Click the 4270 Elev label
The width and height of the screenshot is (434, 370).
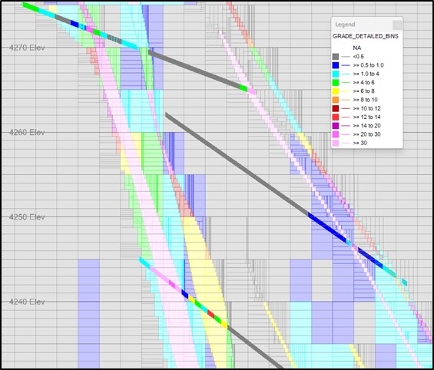(x=27, y=48)
